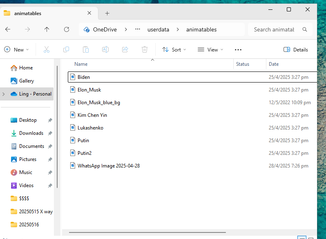Select the file named Elon_Musk
Viewport: 326px width, 239px height.
click(x=89, y=90)
